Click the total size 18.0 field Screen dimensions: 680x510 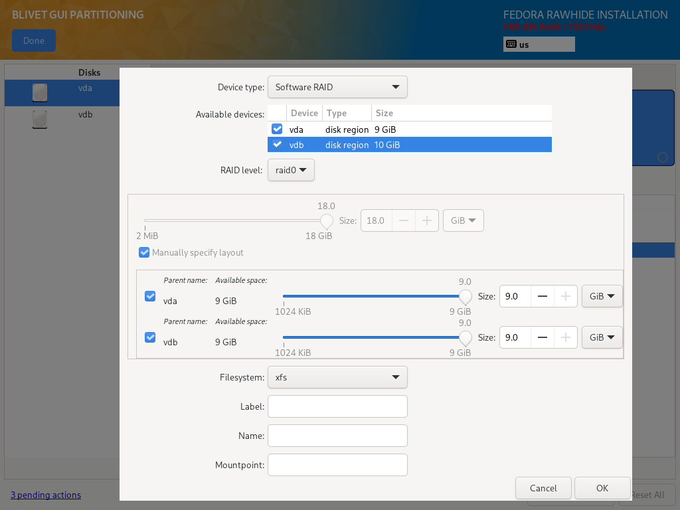pos(377,220)
